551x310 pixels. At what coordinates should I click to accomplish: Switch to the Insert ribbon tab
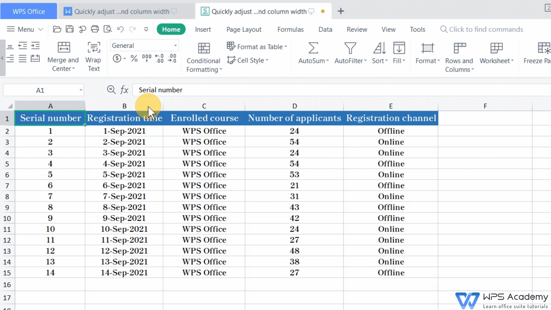(x=203, y=30)
